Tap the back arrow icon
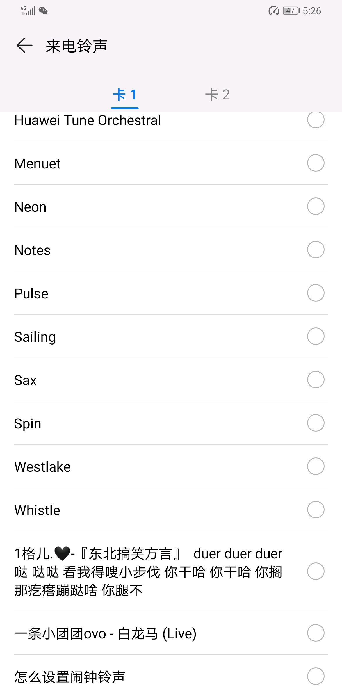This screenshot has width=342, height=698. [x=24, y=46]
